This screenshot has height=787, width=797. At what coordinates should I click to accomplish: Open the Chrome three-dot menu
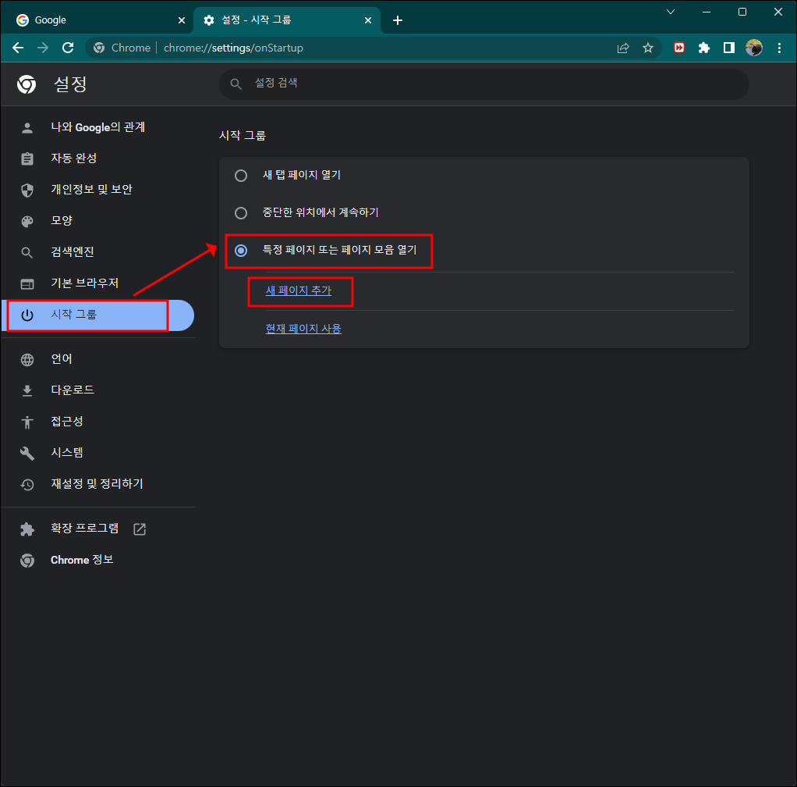coord(779,48)
